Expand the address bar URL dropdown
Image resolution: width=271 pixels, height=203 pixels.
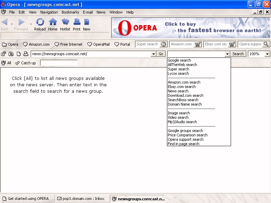(153, 54)
